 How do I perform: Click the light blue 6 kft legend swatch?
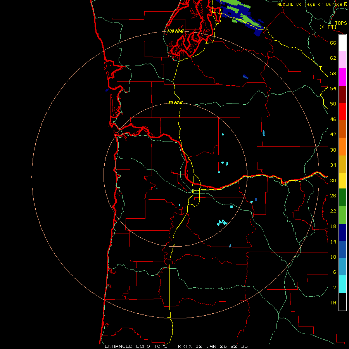(342, 267)
